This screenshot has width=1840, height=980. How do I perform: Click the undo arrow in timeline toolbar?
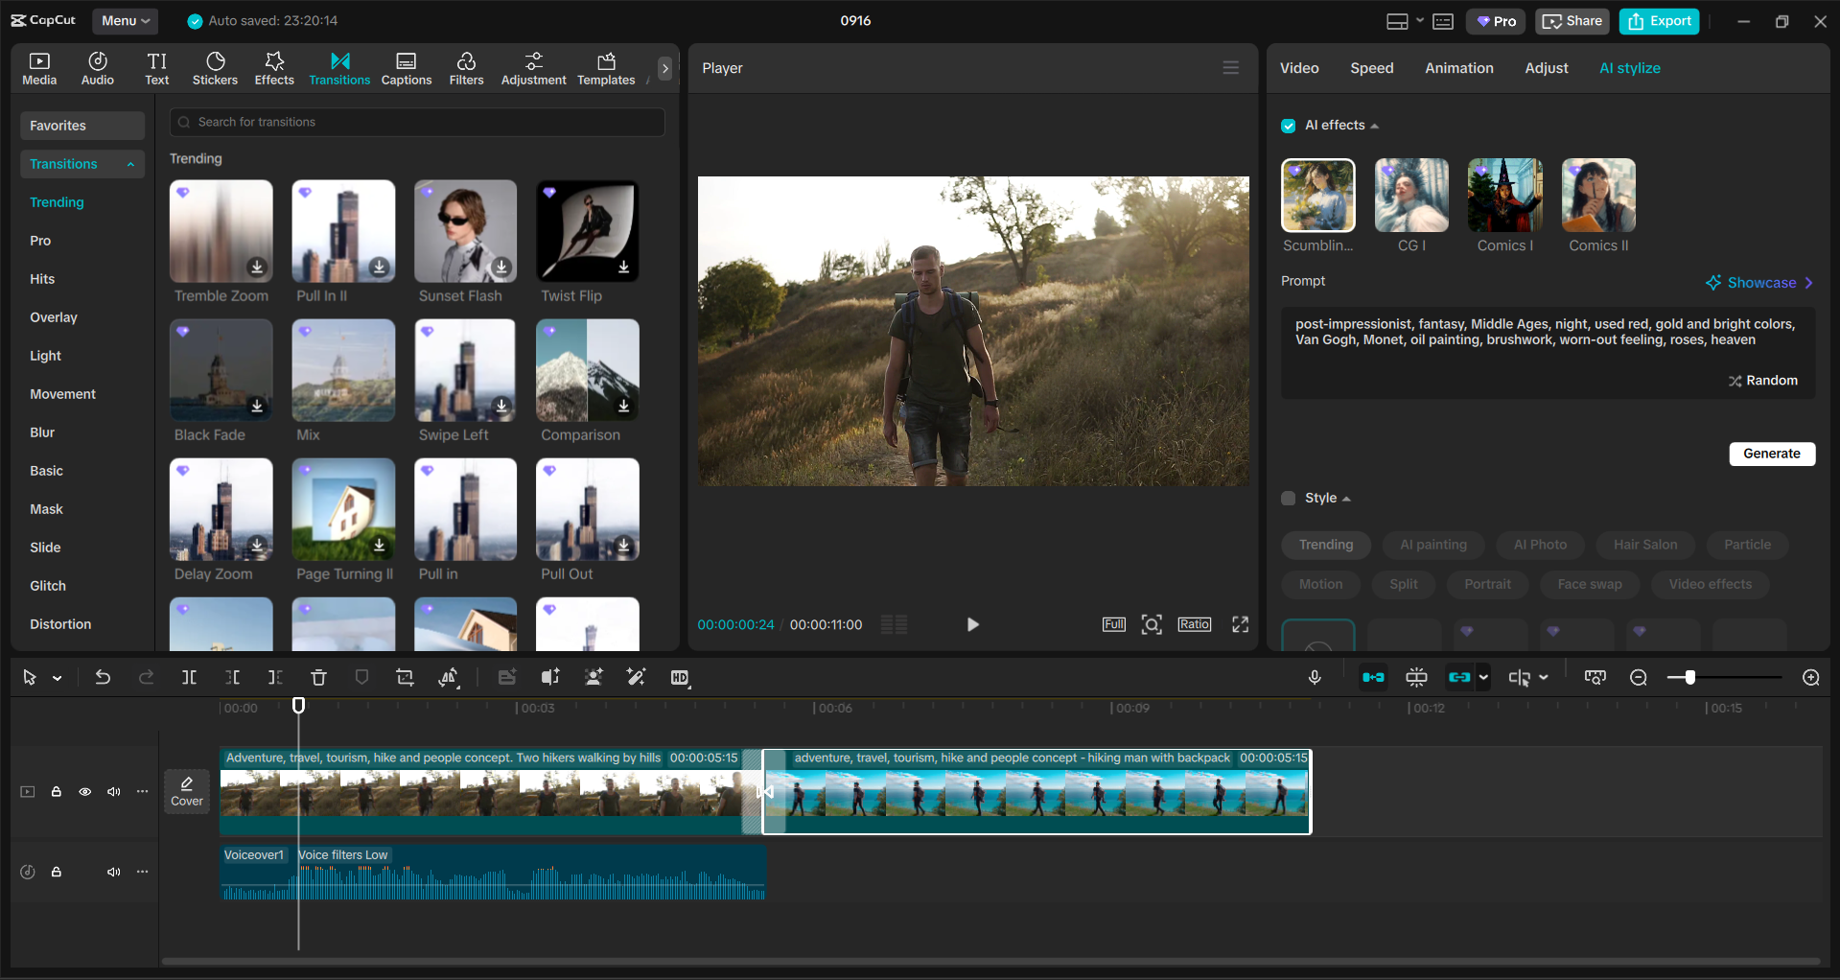(103, 678)
